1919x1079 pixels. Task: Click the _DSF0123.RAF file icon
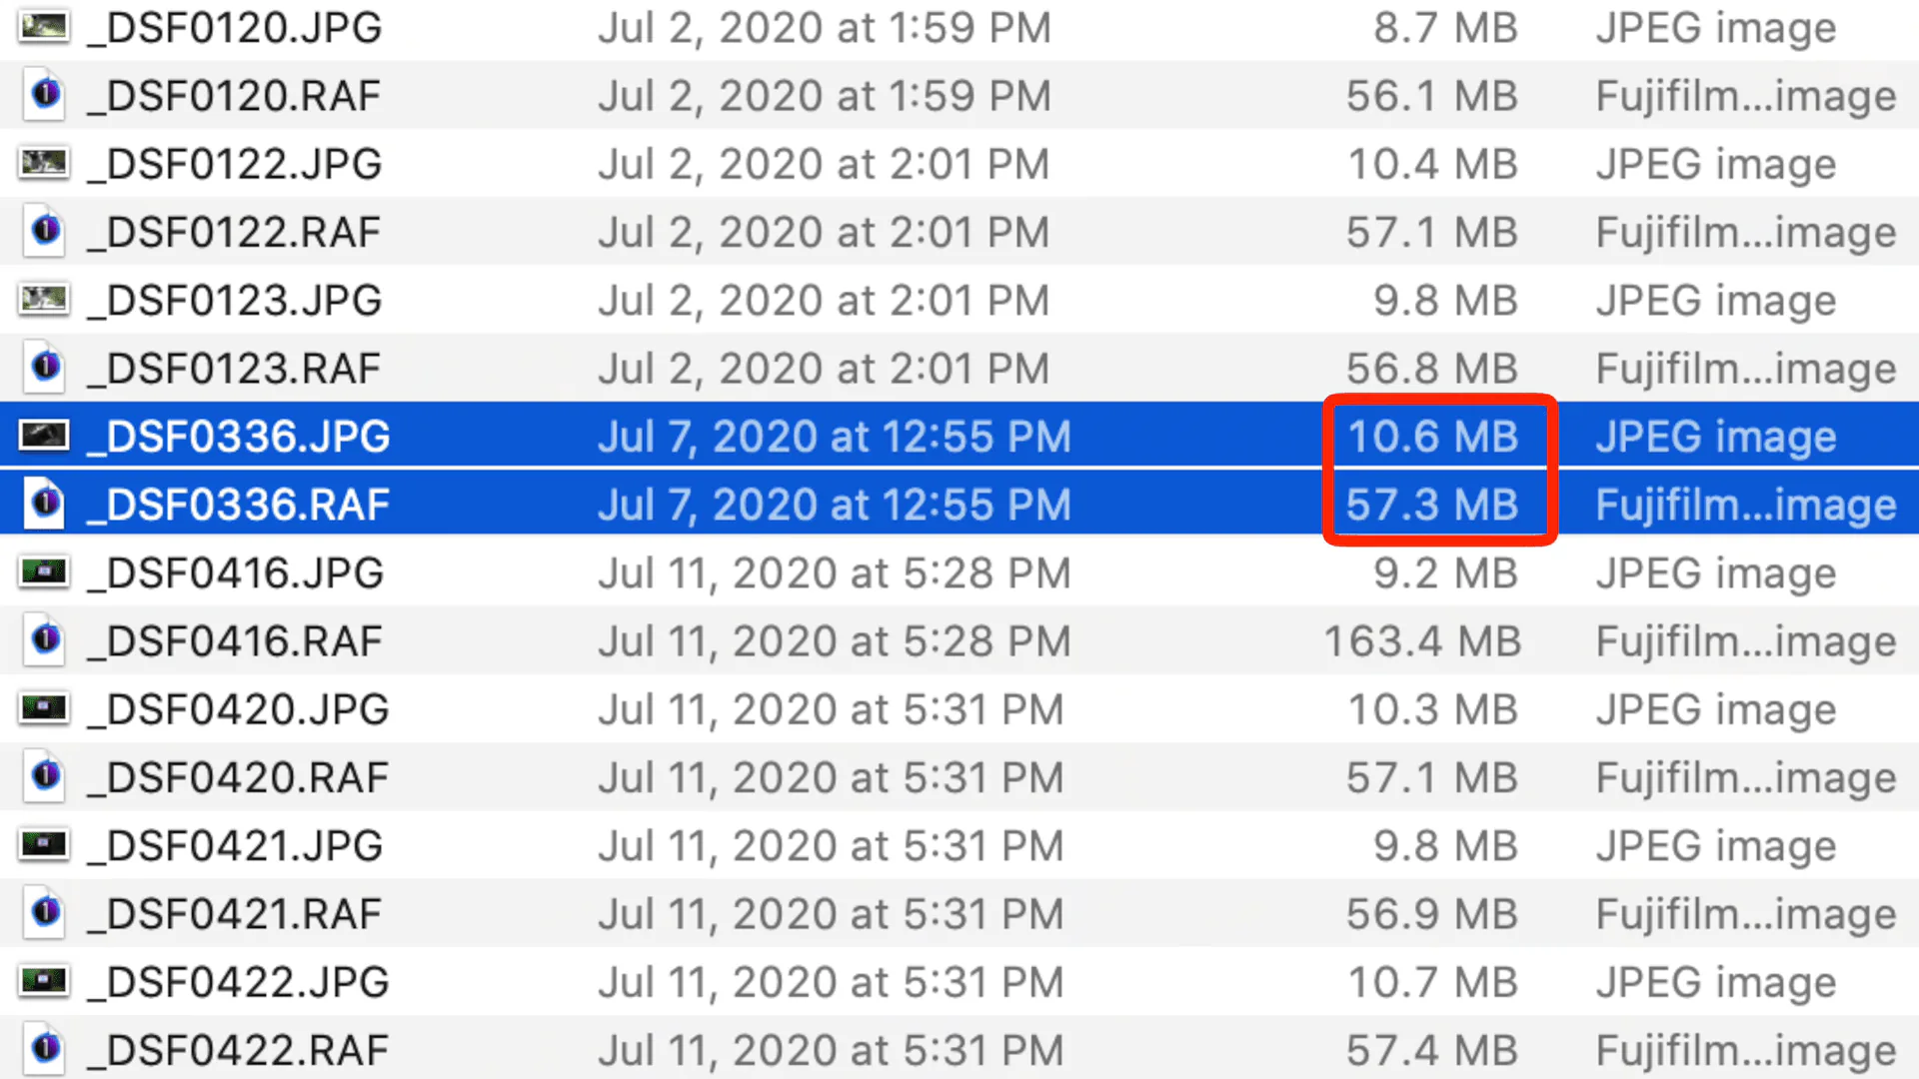click(45, 368)
